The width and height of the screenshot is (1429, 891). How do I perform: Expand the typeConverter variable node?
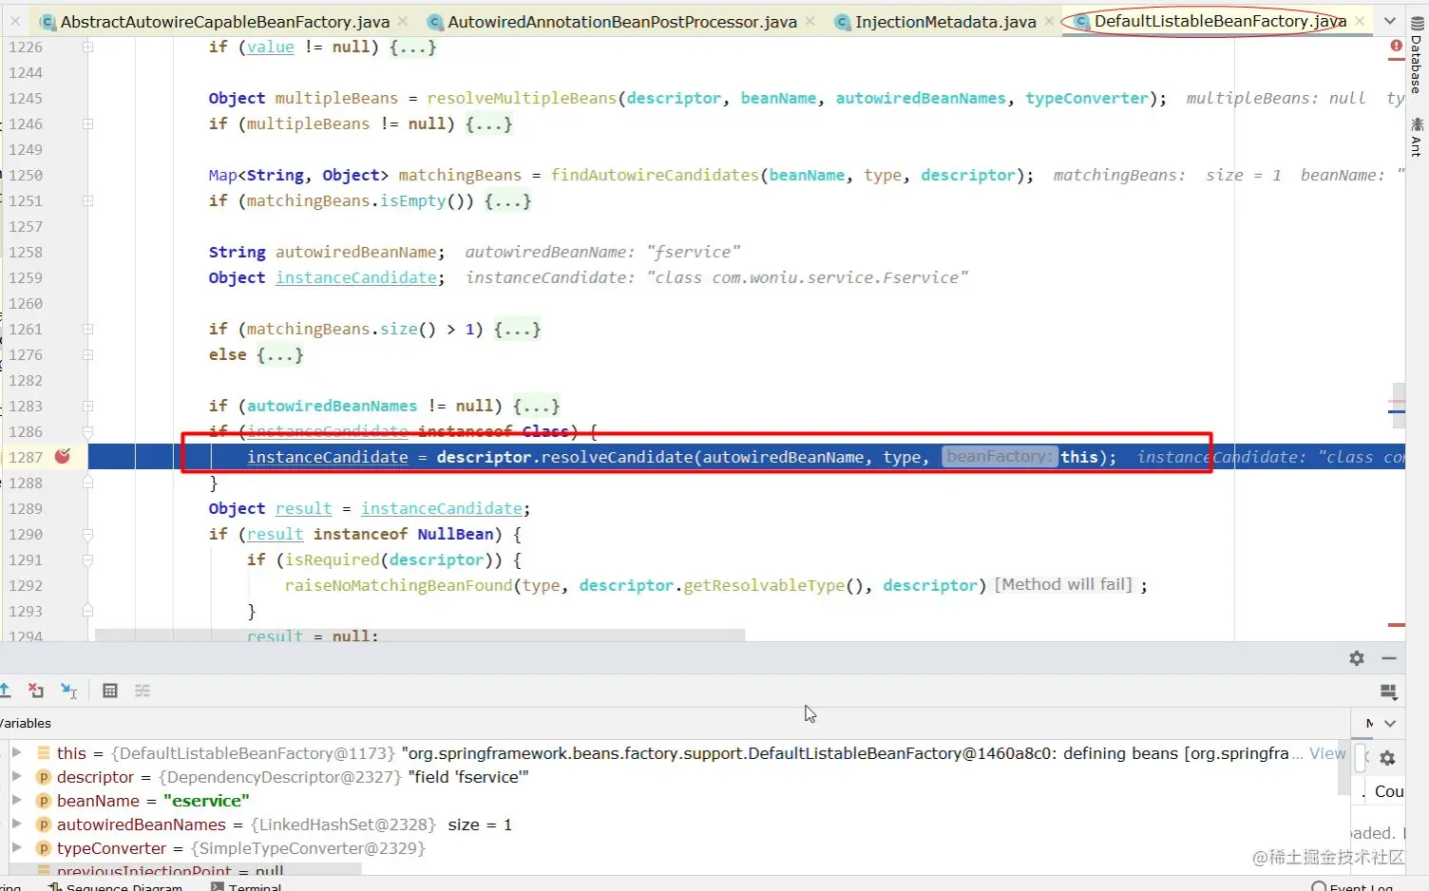pos(16,847)
